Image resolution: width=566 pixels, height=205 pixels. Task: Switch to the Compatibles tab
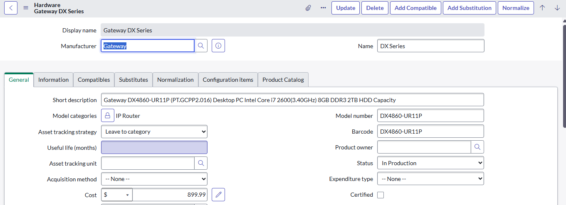[94, 80]
